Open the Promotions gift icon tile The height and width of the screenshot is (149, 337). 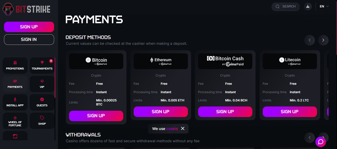tap(15, 65)
